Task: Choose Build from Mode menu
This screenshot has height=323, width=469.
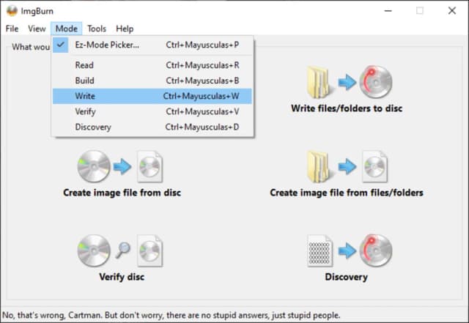Action: click(152, 81)
